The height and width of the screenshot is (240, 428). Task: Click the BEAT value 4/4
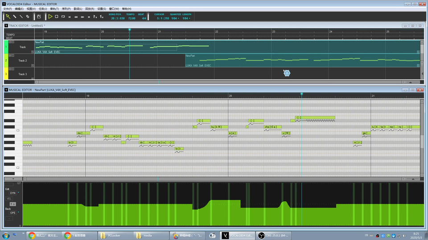[x=144, y=19]
